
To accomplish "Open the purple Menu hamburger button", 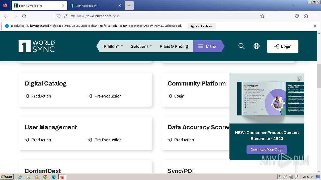I will [x=207, y=46].
